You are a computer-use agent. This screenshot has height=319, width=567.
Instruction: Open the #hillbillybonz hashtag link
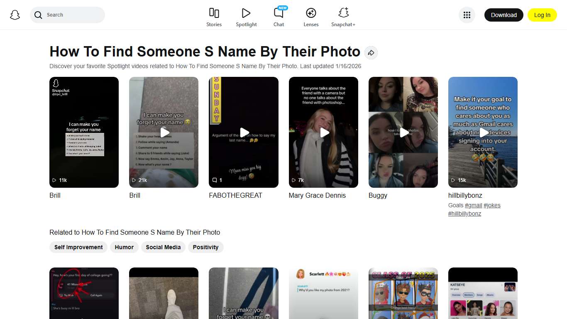(x=464, y=213)
